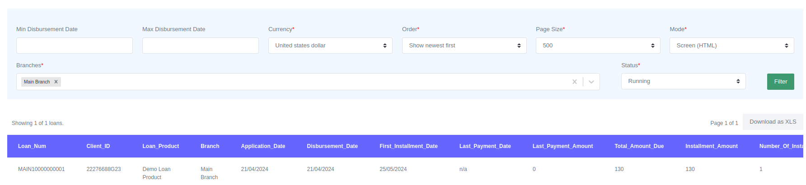The image size is (806, 185).
Task: Open the Mode dropdown
Action: pyautogui.click(x=731, y=46)
